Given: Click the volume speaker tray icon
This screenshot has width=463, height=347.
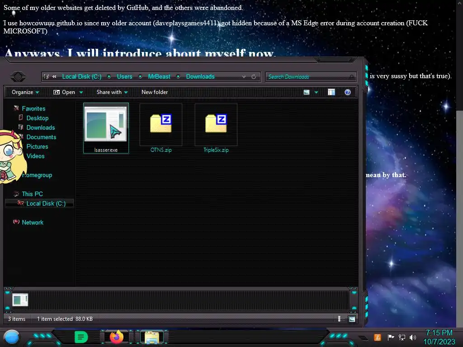Looking at the screenshot, I should (x=413, y=337).
